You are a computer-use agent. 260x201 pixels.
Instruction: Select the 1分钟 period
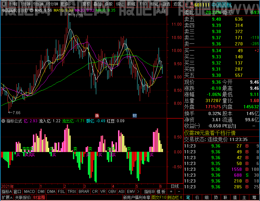pyautogui.click(x=25, y=4)
